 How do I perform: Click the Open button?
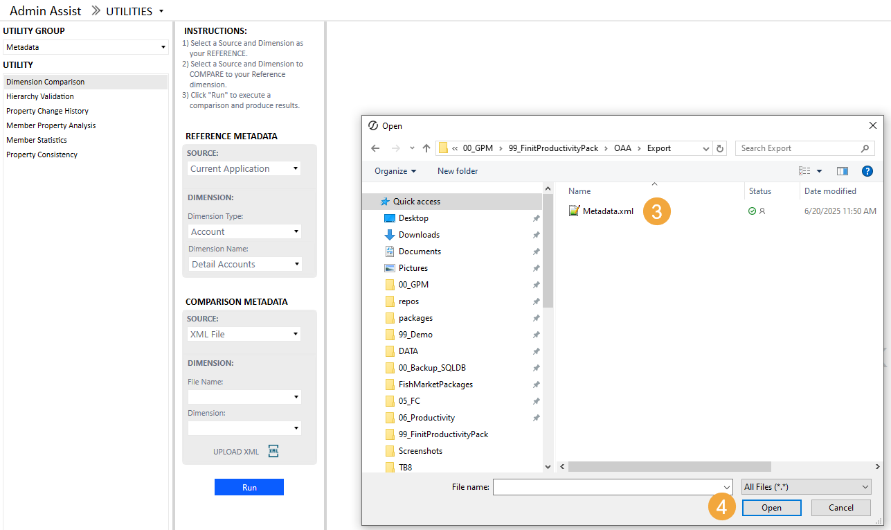tap(771, 508)
